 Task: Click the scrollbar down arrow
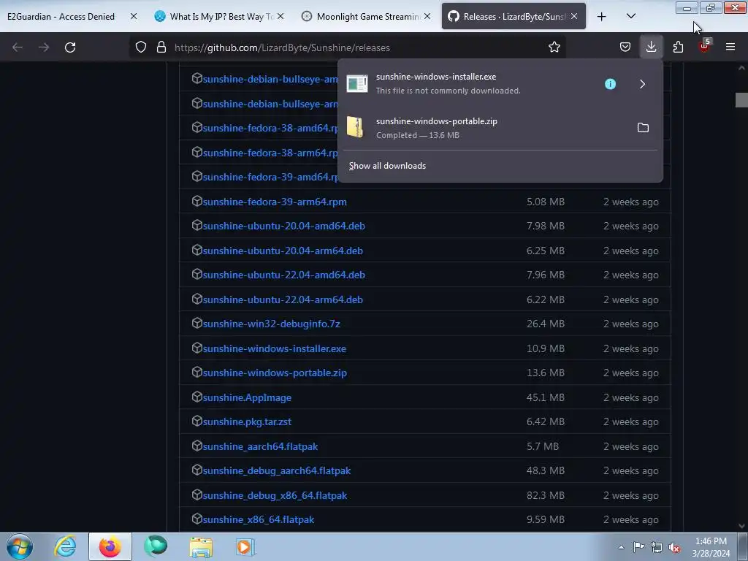[742, 526]
